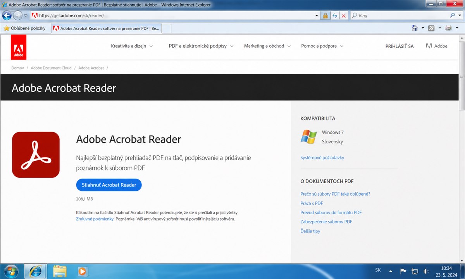465x279 pixels.
Task: Click the Print icon in command bar
Action: pos(449,28)
